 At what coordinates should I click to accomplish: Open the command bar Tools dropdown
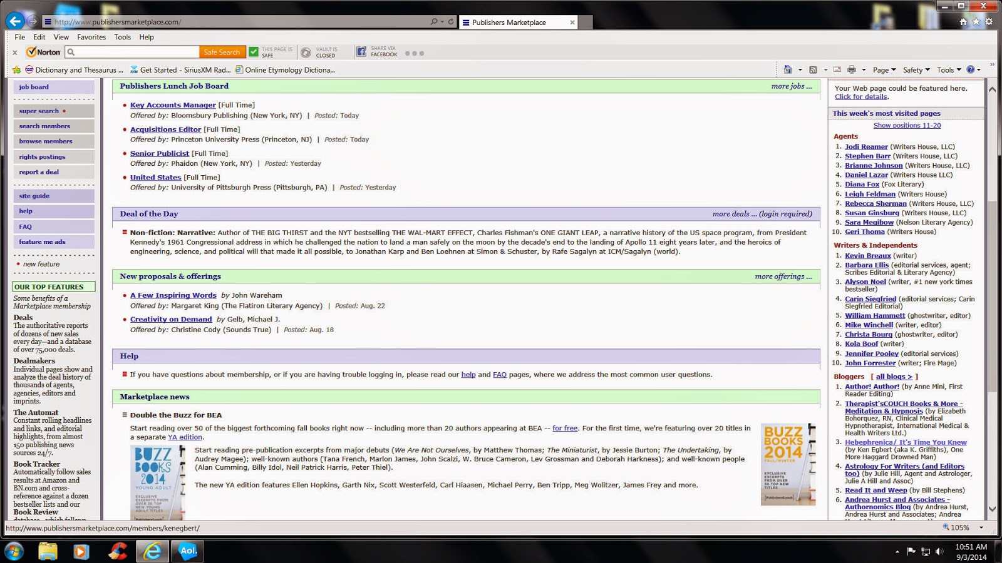pos(949,70)
